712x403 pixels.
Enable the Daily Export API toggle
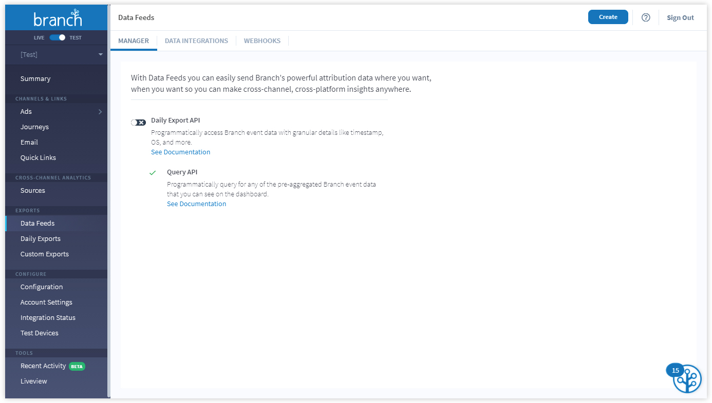click(x=138, y=123)
